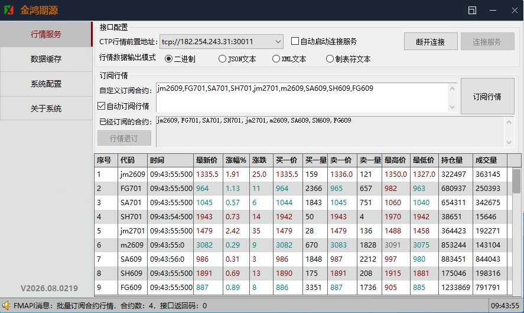Select the jm2701 code cell
The image size is (524, 313).
coord(132,231)
